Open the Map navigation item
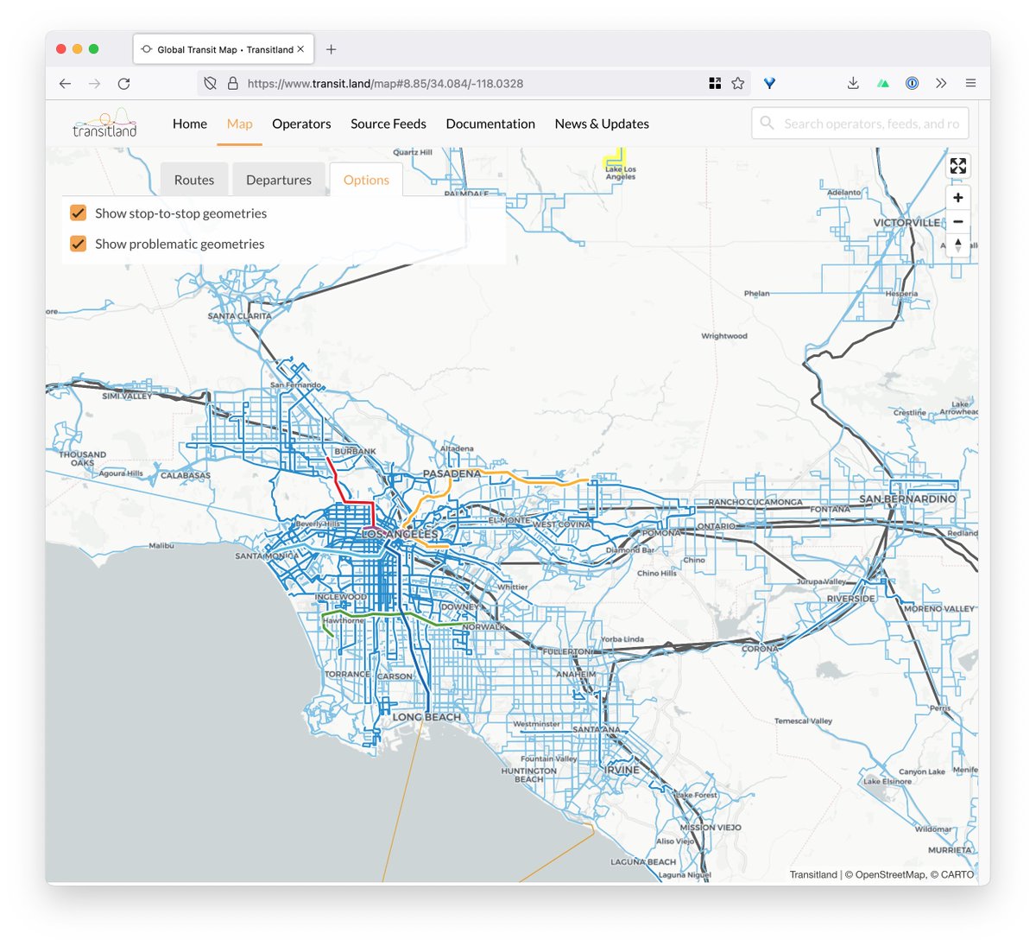The height and width of the screenshot is (946, 1036). [240, 124]
